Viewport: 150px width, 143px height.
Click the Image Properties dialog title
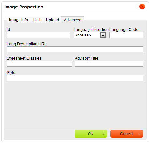point(24,7)
